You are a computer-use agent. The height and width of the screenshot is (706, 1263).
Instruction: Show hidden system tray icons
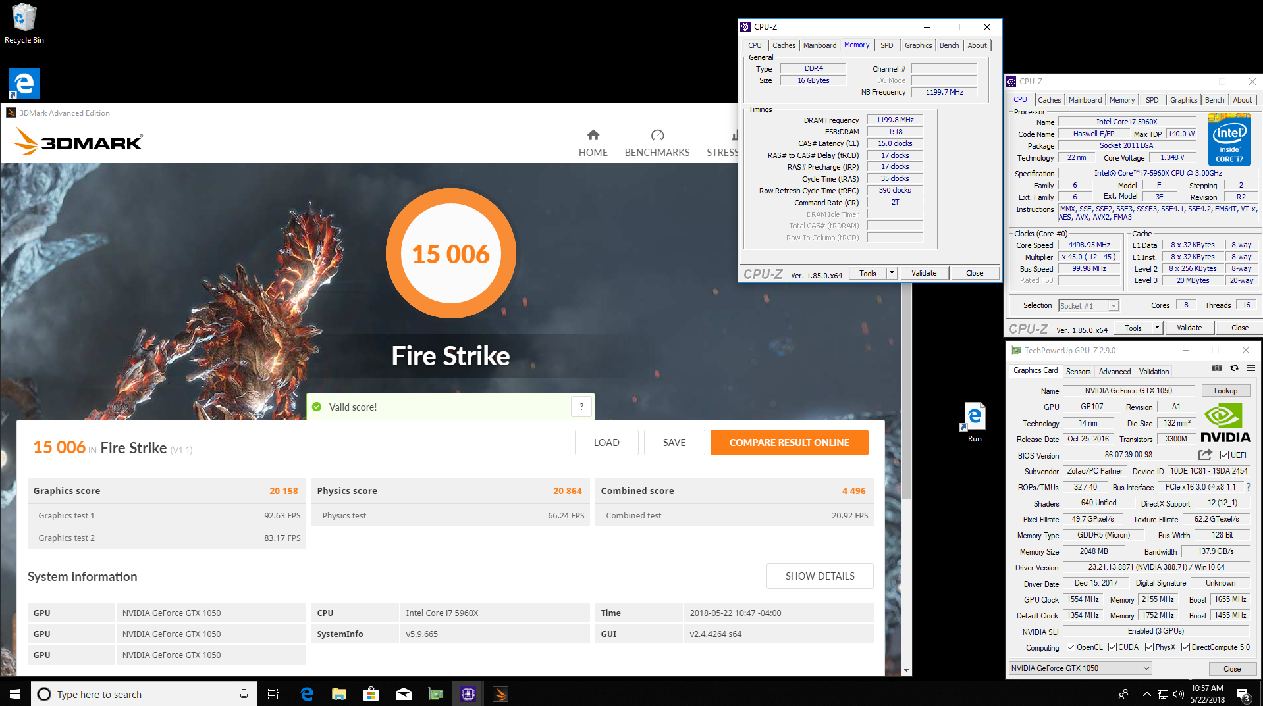[x=1147, y=694]
